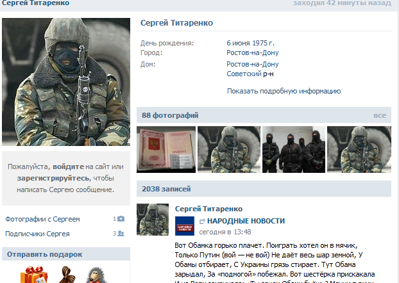Click the large profile photo
399x283 pixels.
[x=66, y=81]
